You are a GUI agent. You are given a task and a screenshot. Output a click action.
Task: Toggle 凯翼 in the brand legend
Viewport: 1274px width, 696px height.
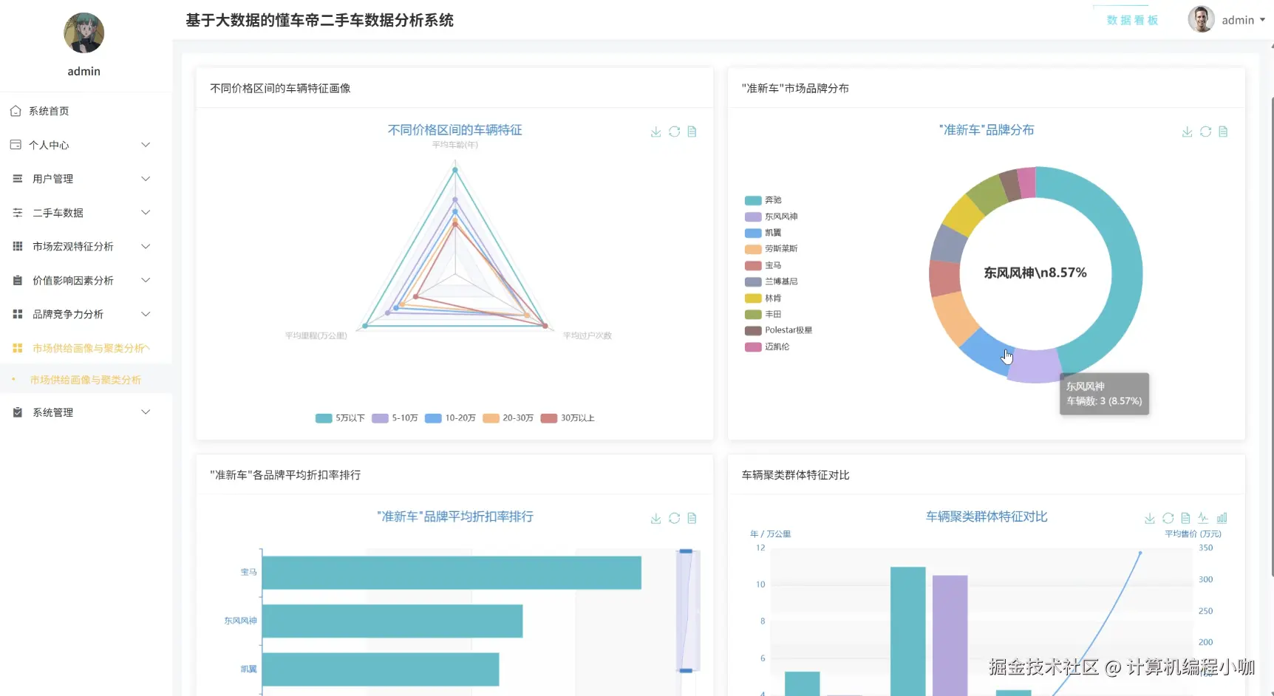pos(763,233)
